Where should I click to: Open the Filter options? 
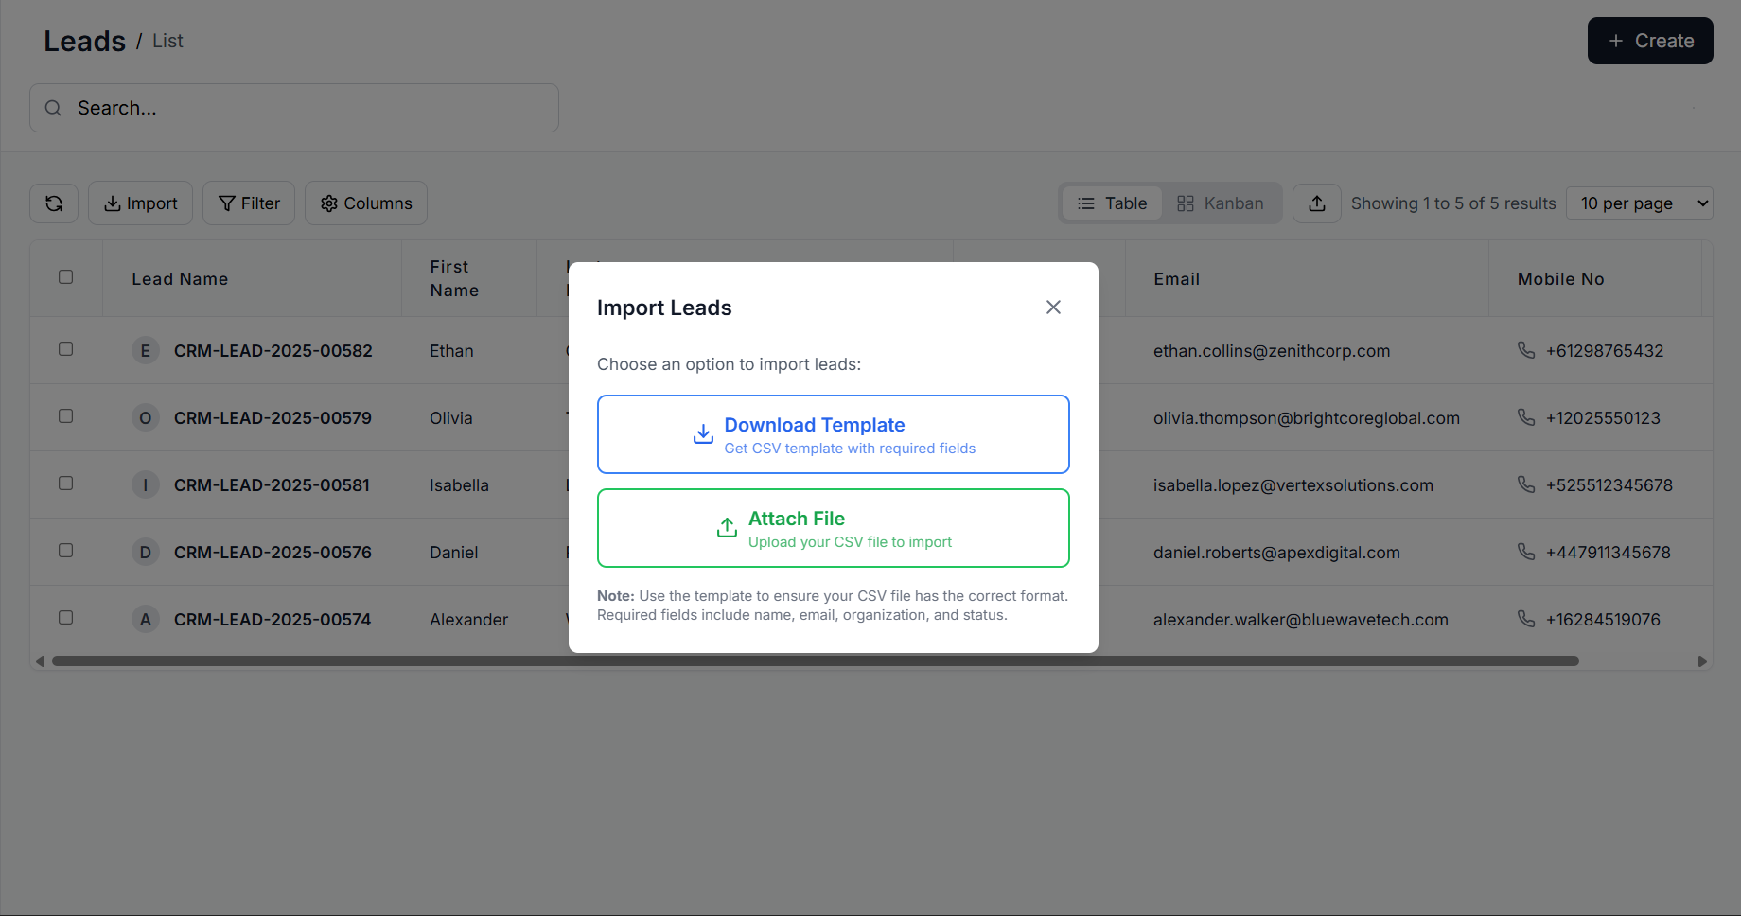tap(249, 203)
